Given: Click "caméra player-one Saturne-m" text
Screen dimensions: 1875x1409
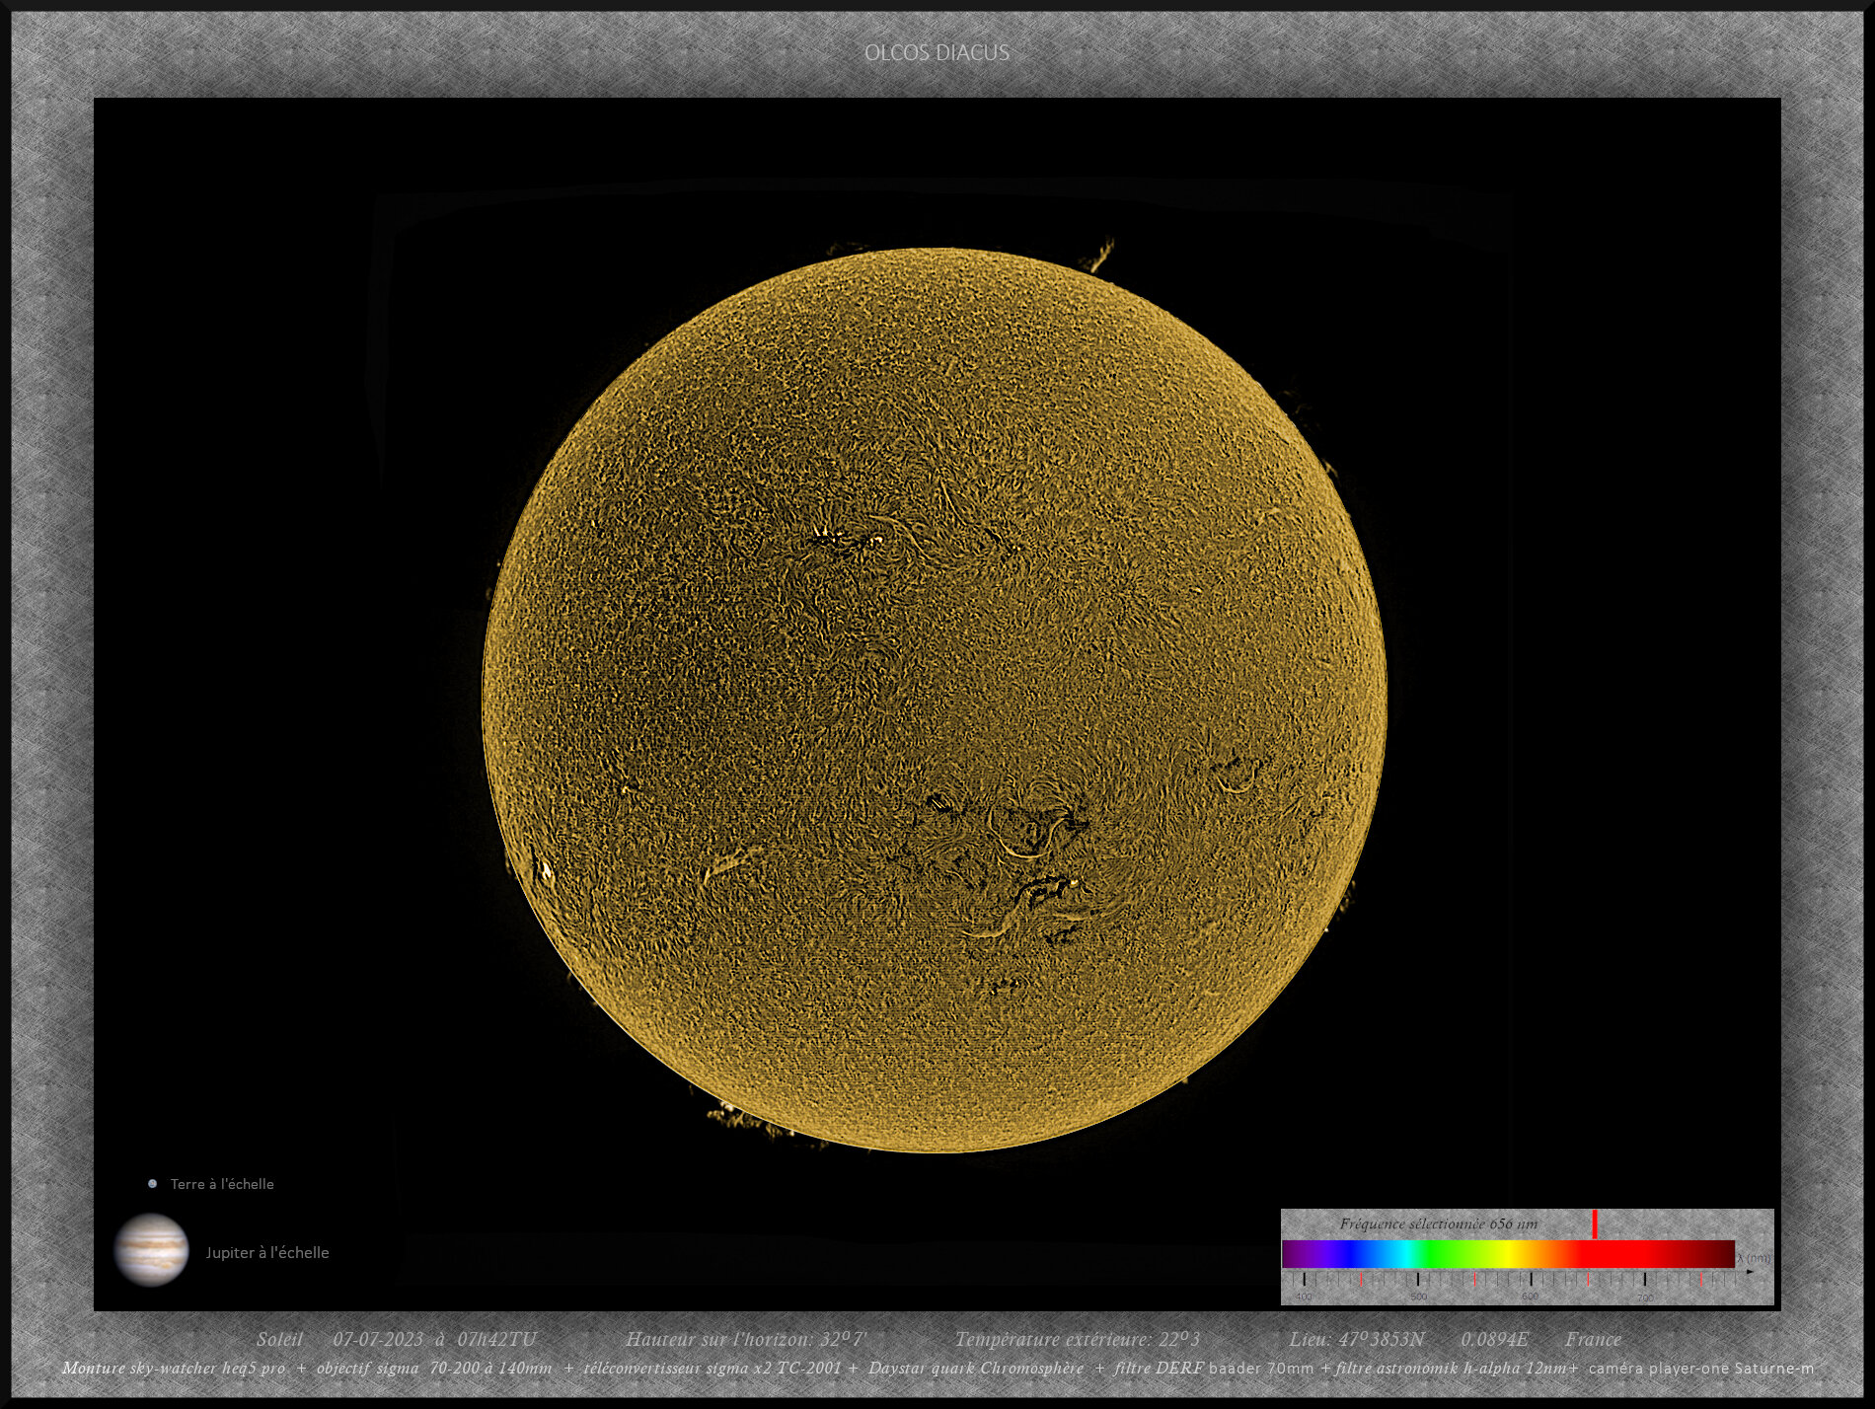Looking at the screenshot, I should click(x=1701, y=1368).
